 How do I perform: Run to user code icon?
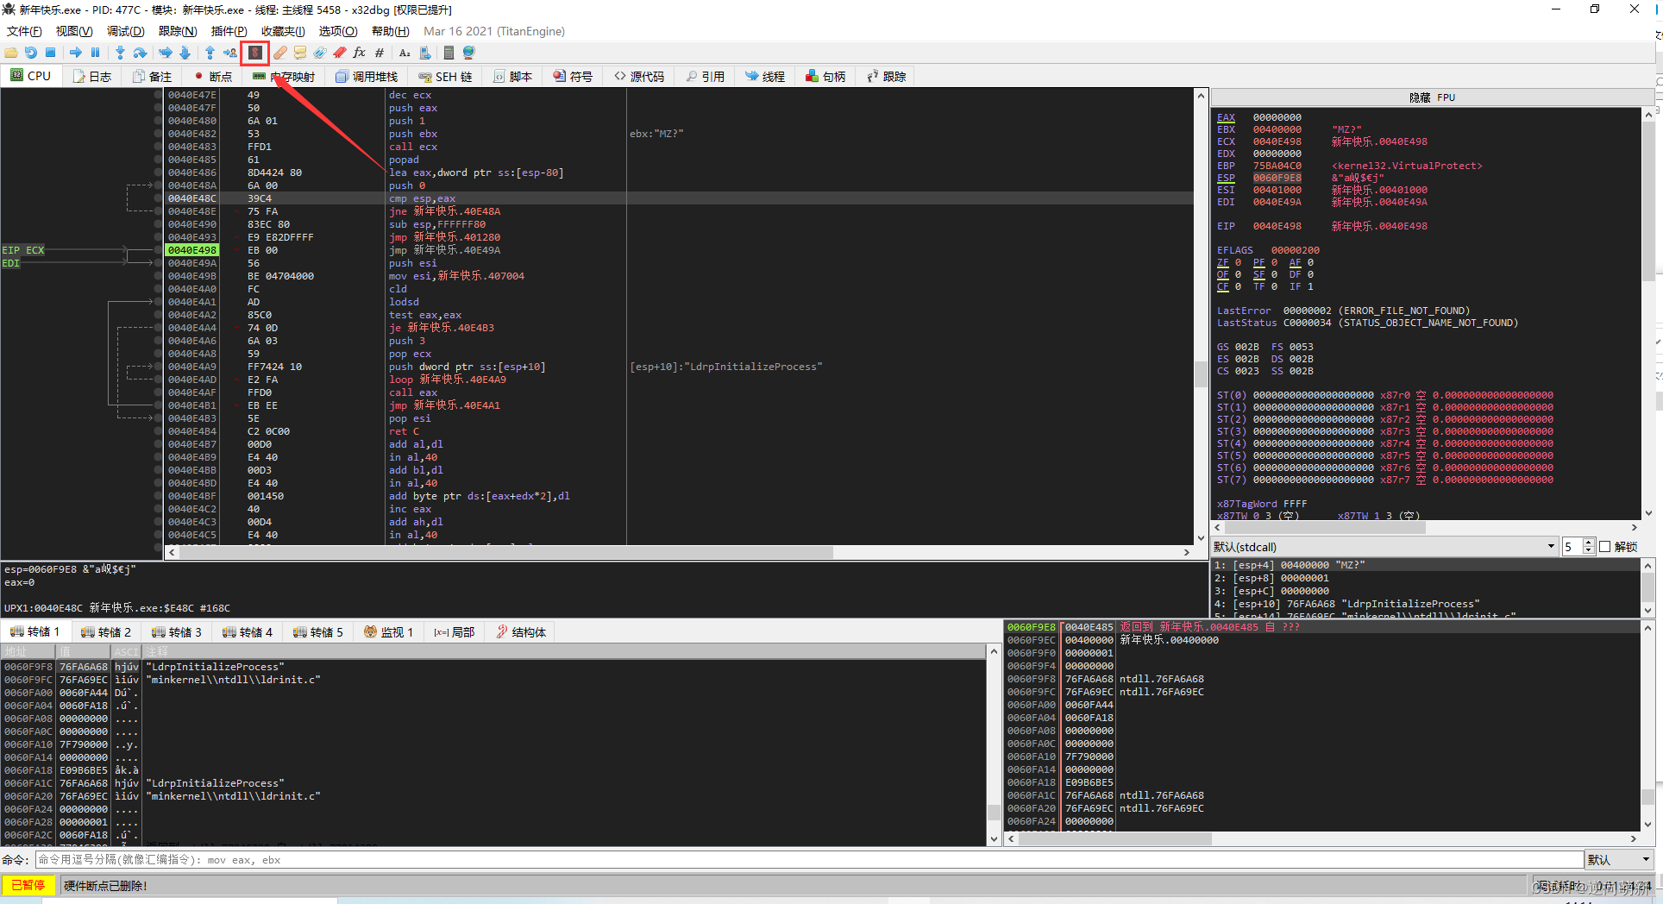point(230,53)
